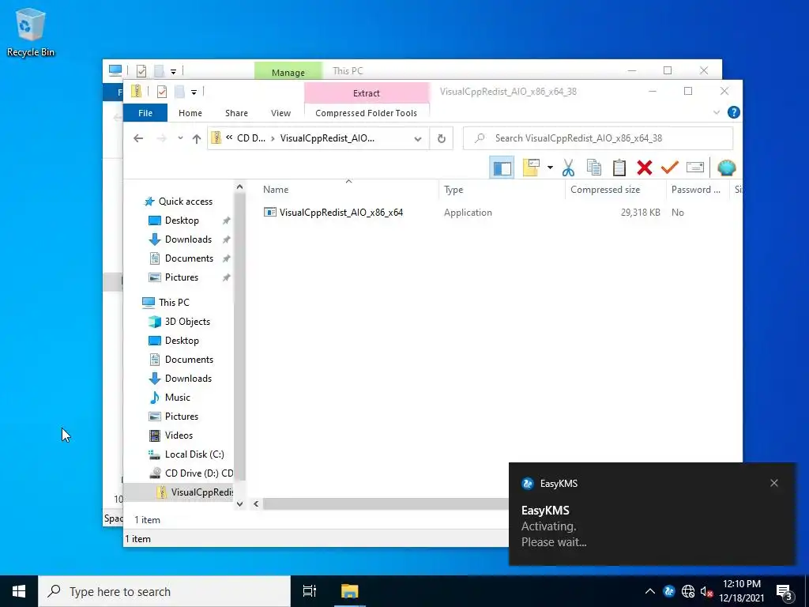Refresh the current folder view
Viewport: 809px width, 607px height.
tap(441, 138)
